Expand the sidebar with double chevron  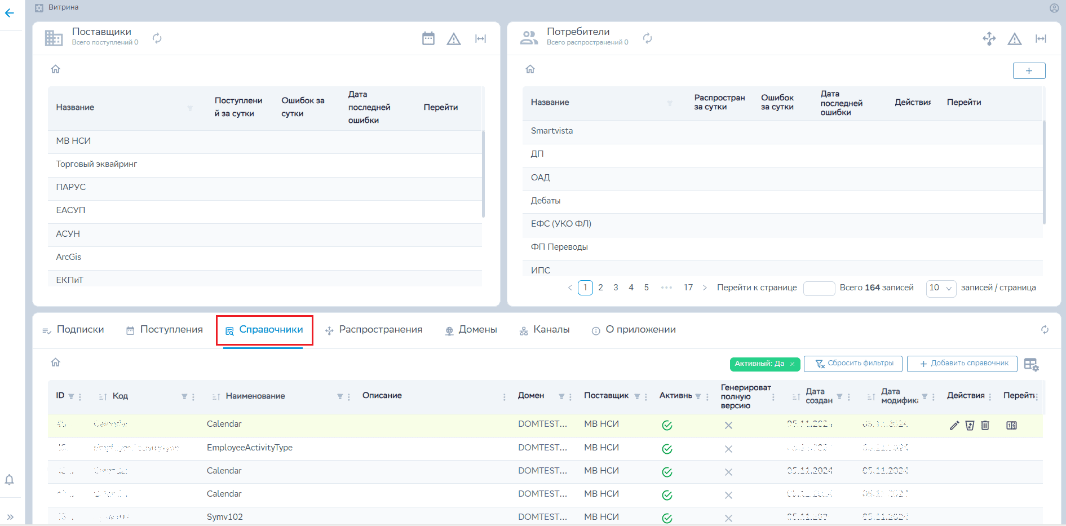[x=10, y=516]
